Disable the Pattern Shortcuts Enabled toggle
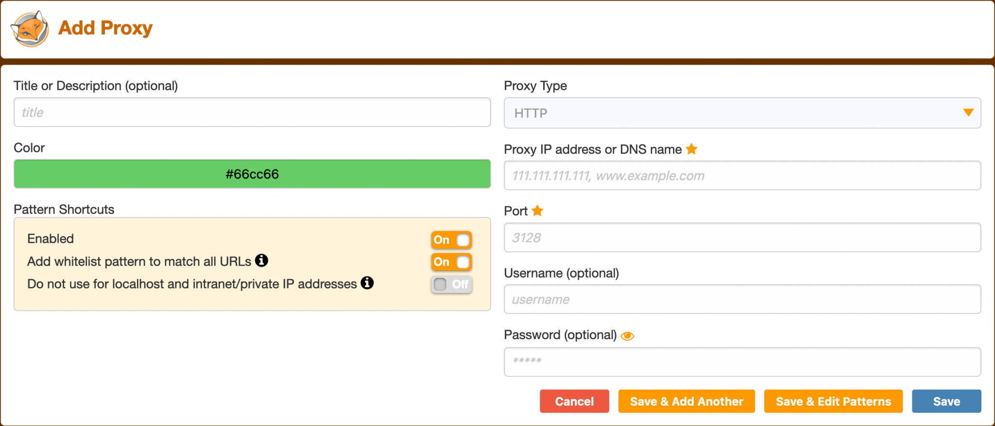 point(451,239)
